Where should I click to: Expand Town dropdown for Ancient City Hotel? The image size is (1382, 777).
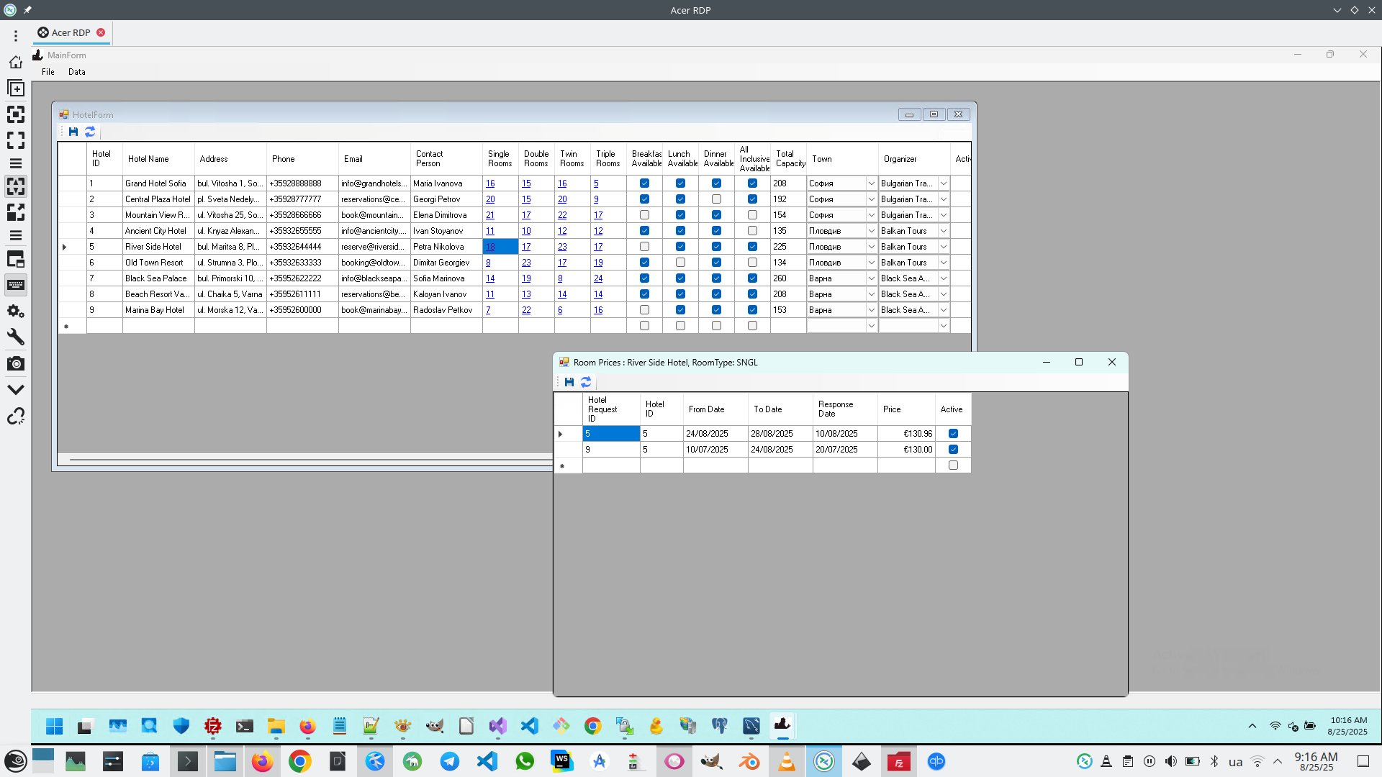(871, 231)
